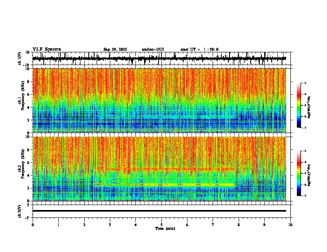Click time axis tick label "0"
This screenshot has width=327, height=252.
[33, 225]
